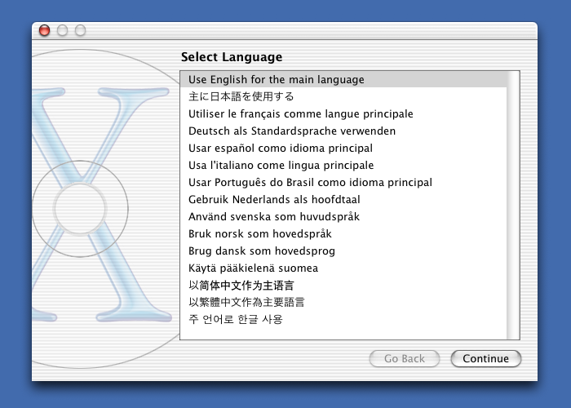Select the Korean option "주 언어로 한글 사용"
Image resolution: width=571 pixels, height=408 pixels.
coord(343,319)
